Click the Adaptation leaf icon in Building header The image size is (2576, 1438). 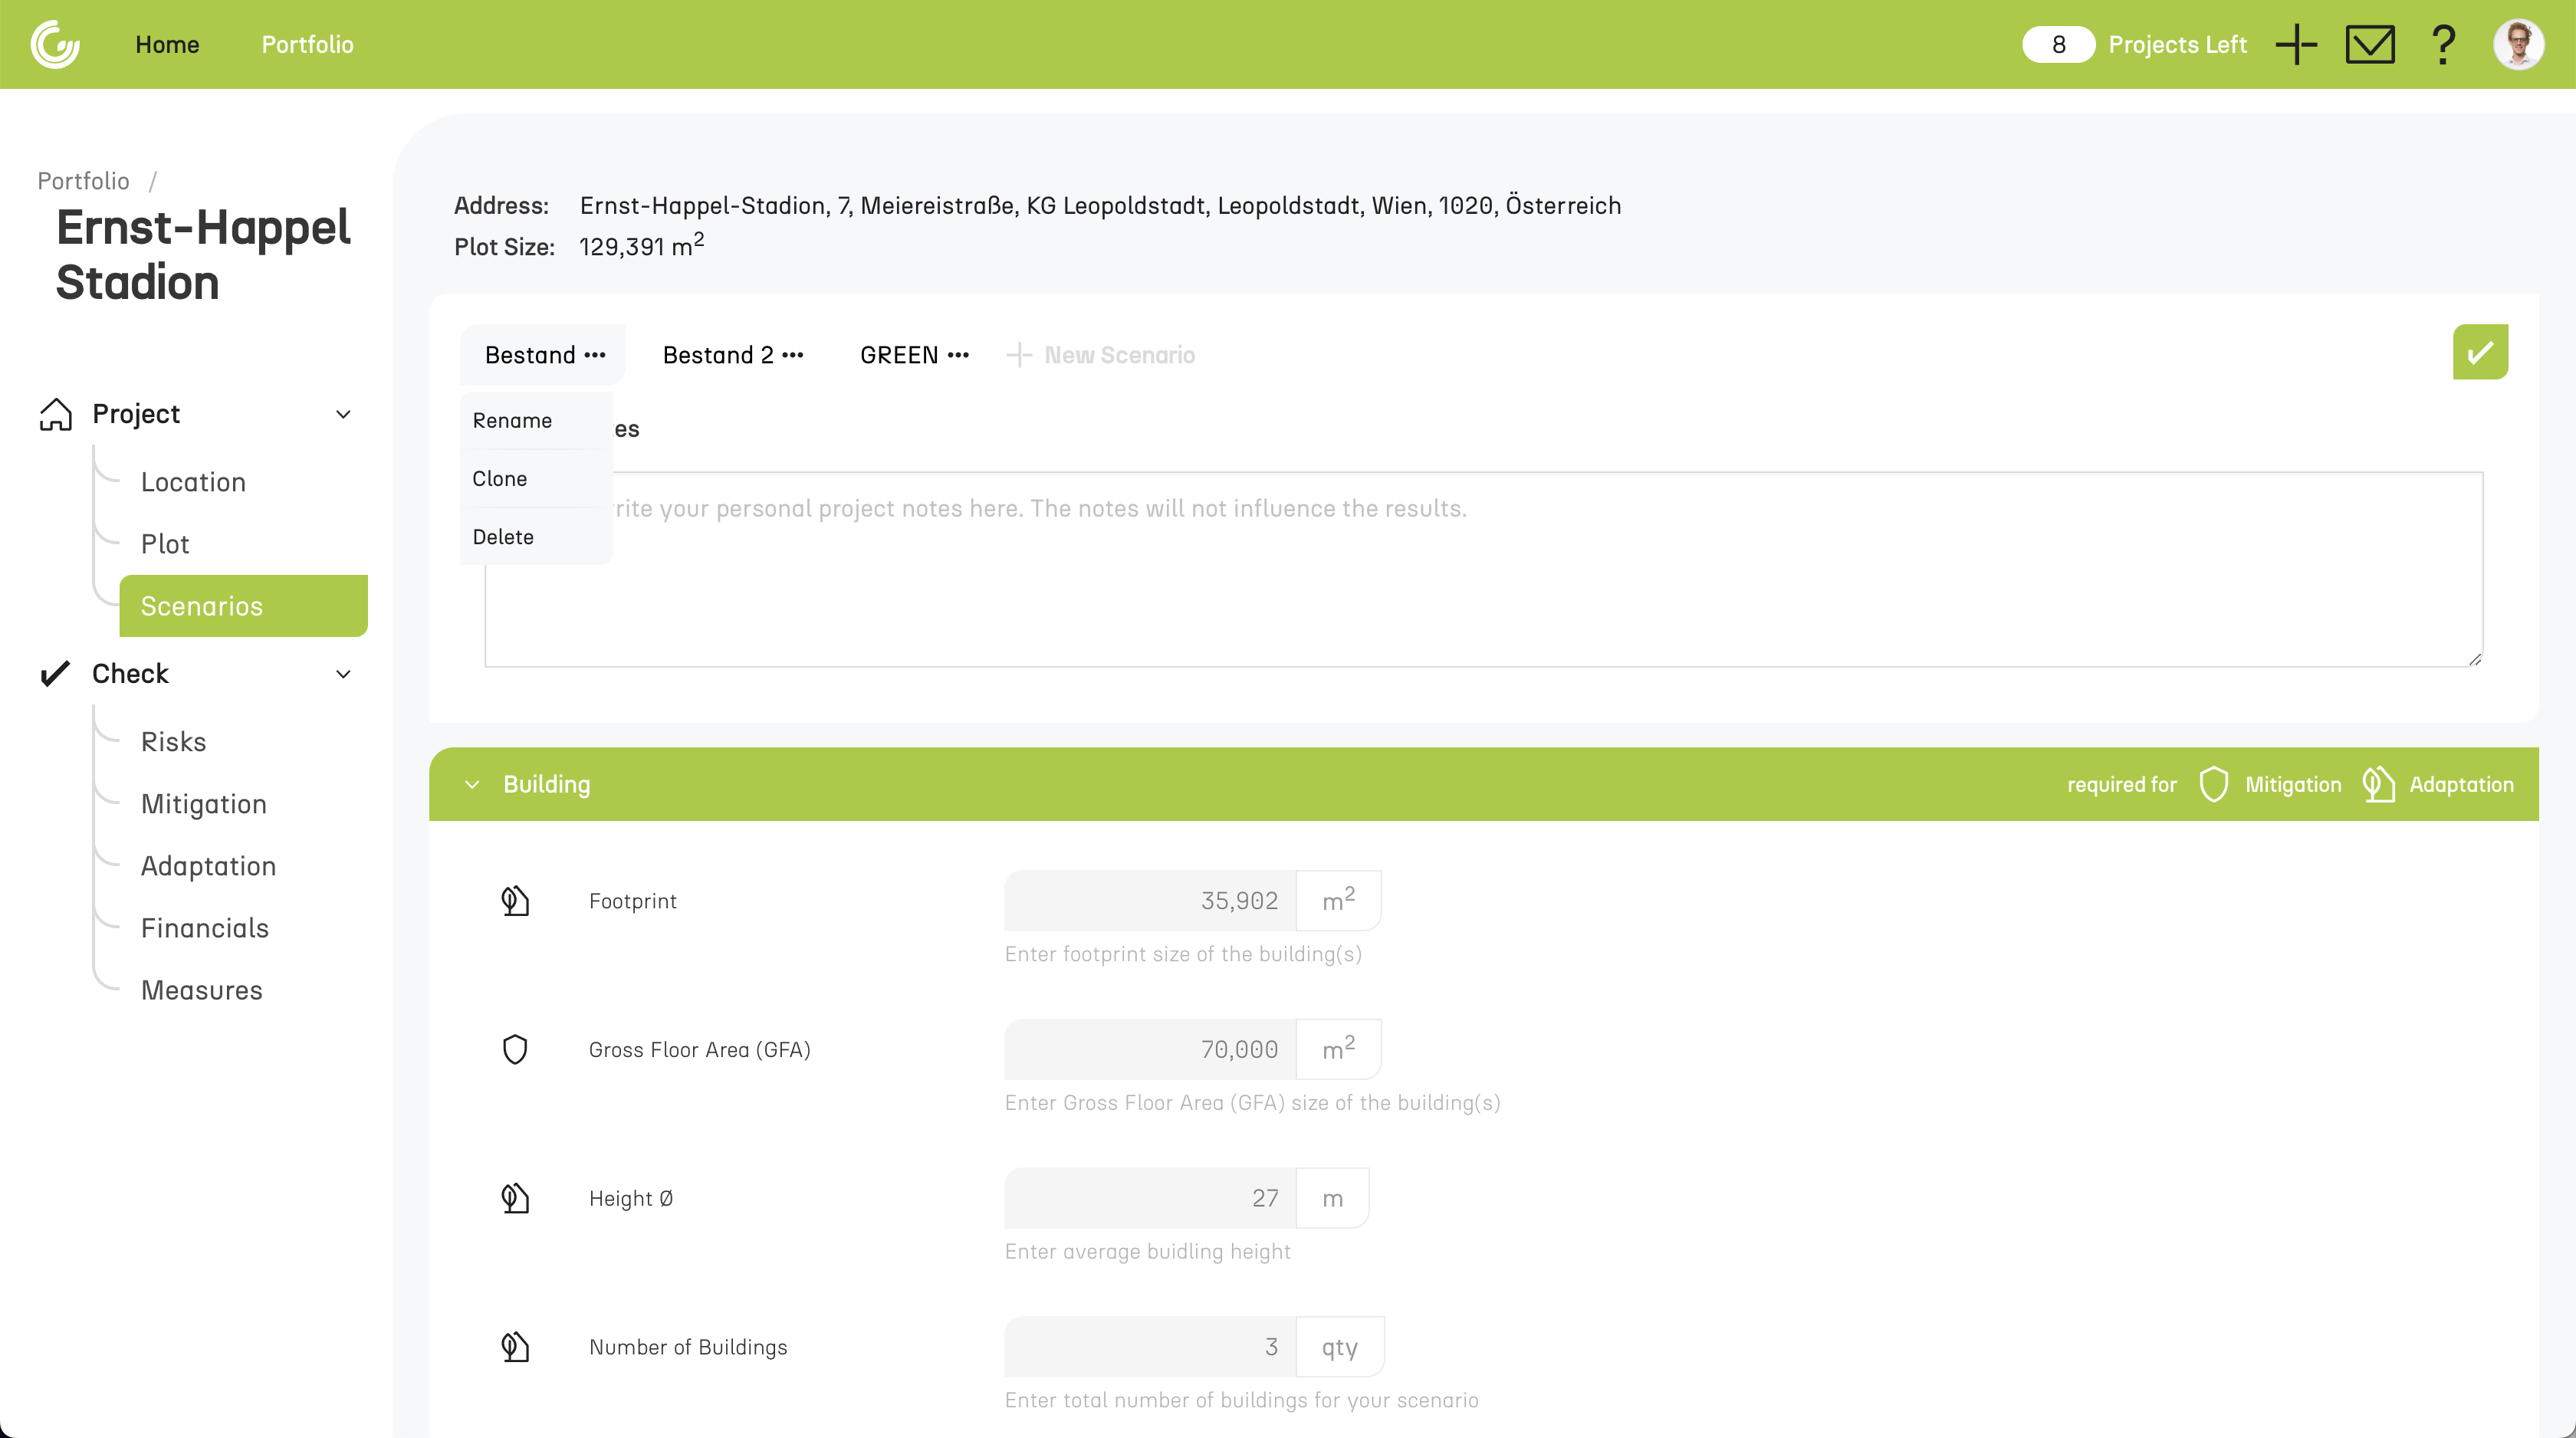(2378, 784)
